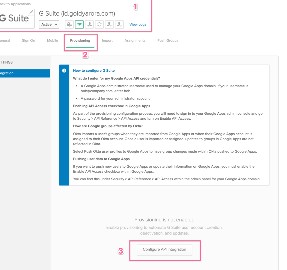This screenshot has width=287, height=270.
Task: Click the push user arrow icon
Action: [x=109, y=24]
